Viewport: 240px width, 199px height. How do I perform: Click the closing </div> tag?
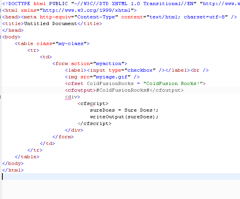click(x=74, y=130)
